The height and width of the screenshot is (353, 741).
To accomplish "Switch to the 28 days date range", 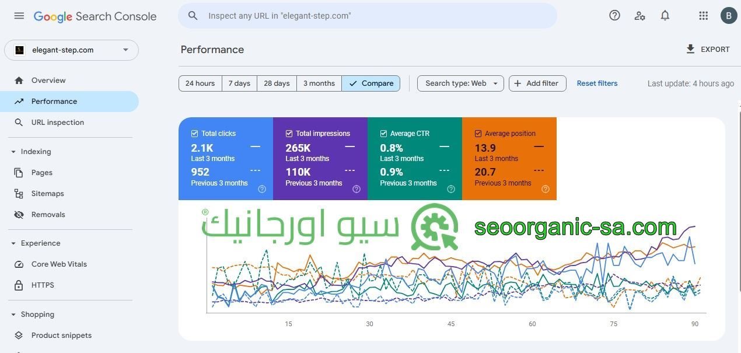I will click(x=276, y=83).
